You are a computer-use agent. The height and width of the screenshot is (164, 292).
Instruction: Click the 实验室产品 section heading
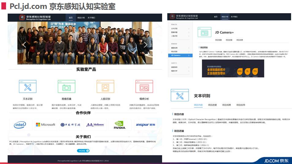[x=86, y=69]
